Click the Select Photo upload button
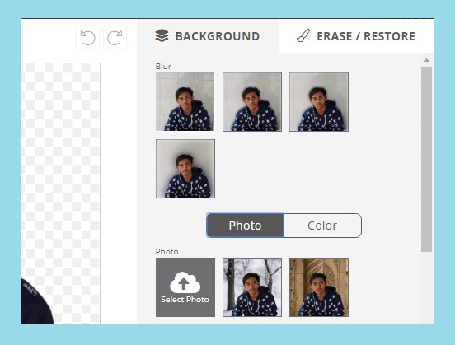455x345 pixels. pos(185,287)
